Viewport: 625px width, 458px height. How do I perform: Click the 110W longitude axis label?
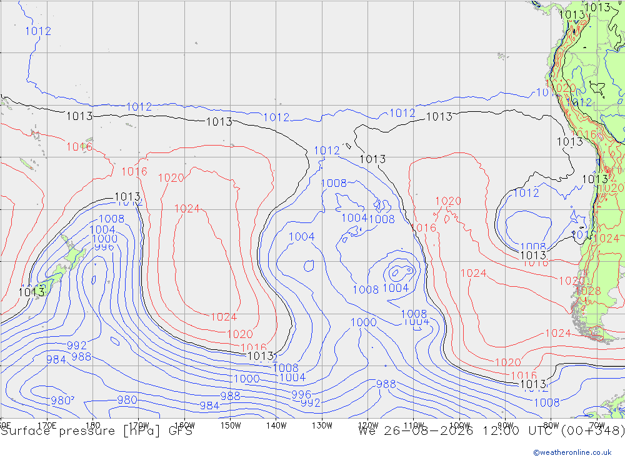coord(414,426)
